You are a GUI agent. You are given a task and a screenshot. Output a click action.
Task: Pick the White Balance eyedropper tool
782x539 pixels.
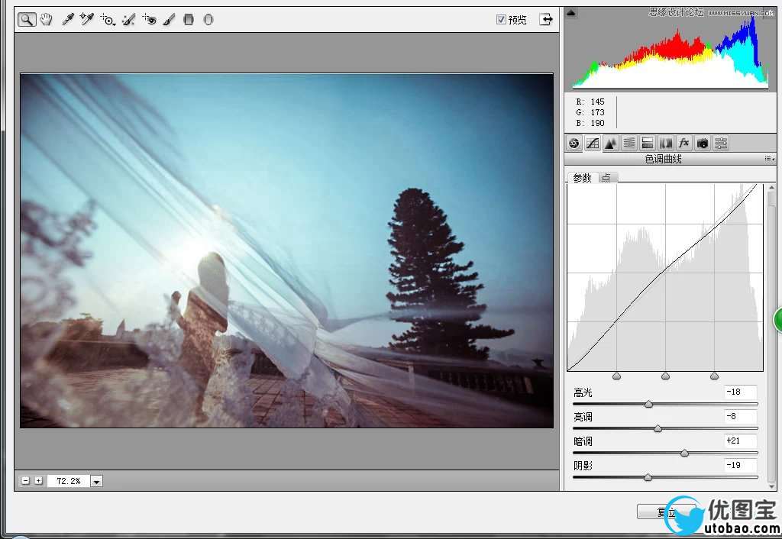tap(67, 20)
